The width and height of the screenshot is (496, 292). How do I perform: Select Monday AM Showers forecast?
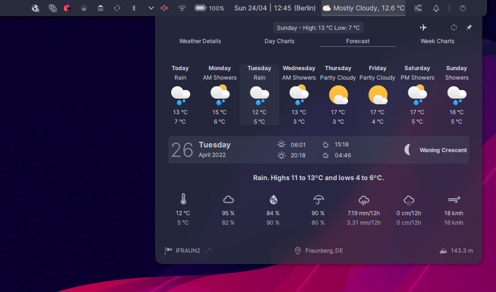(x=220, y=95)
